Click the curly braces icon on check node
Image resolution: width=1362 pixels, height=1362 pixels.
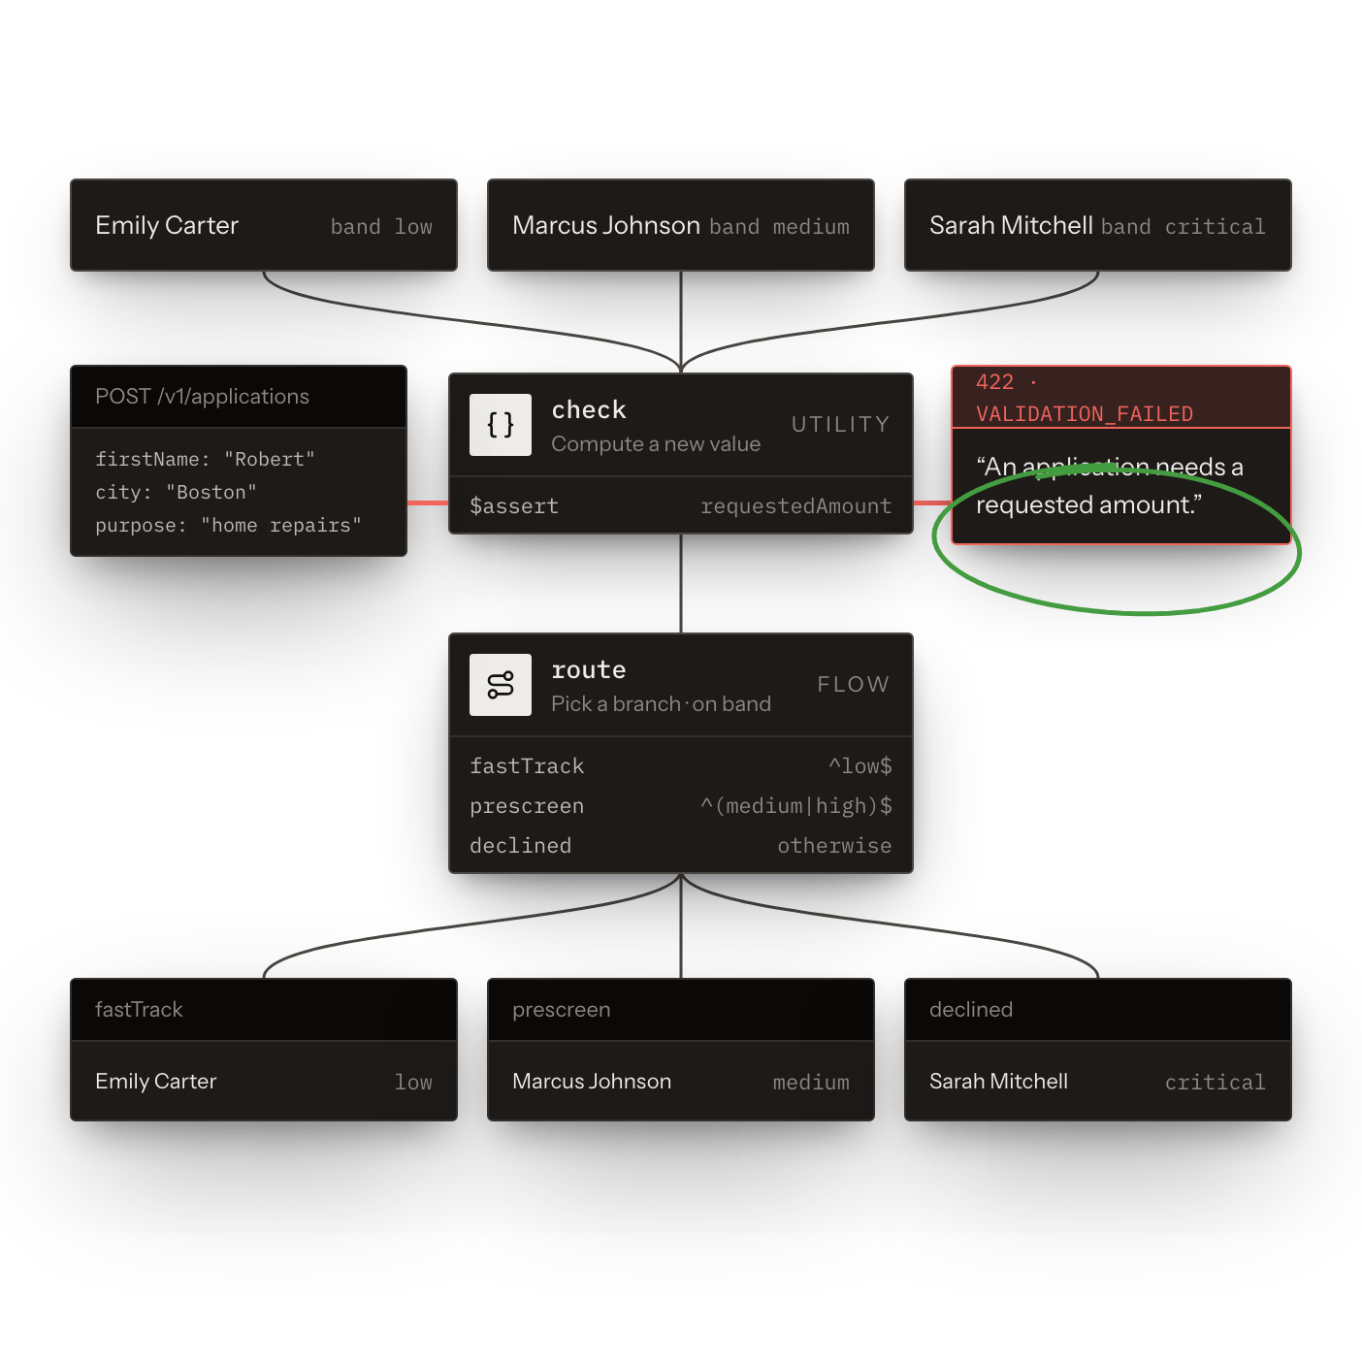point(501,425)
